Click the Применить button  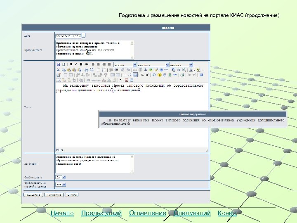click(x=54, y=195)
